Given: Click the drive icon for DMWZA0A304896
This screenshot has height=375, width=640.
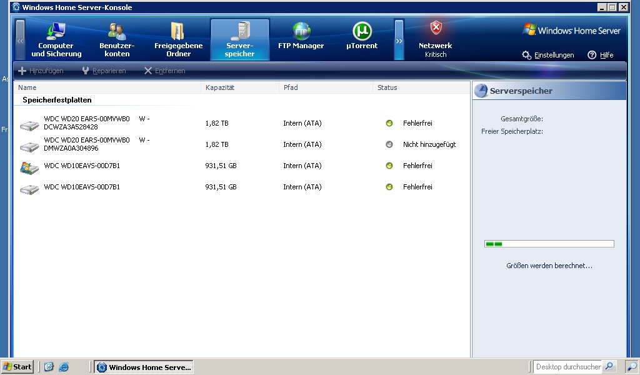Looking at the screenshot, I should 29,146.
